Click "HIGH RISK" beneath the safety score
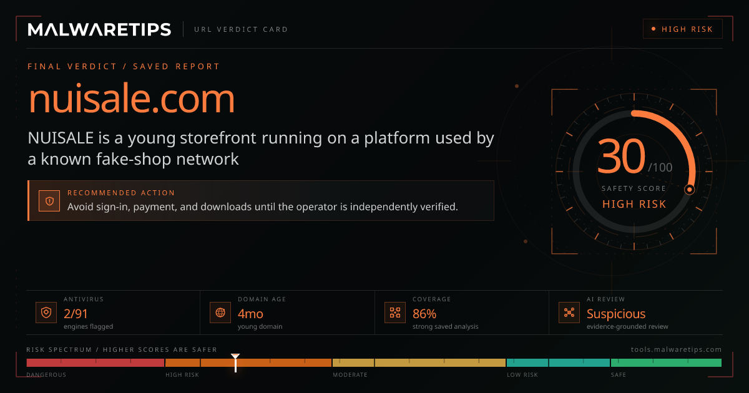The width and height of the screenshot is (749, 393). [634, 204]
